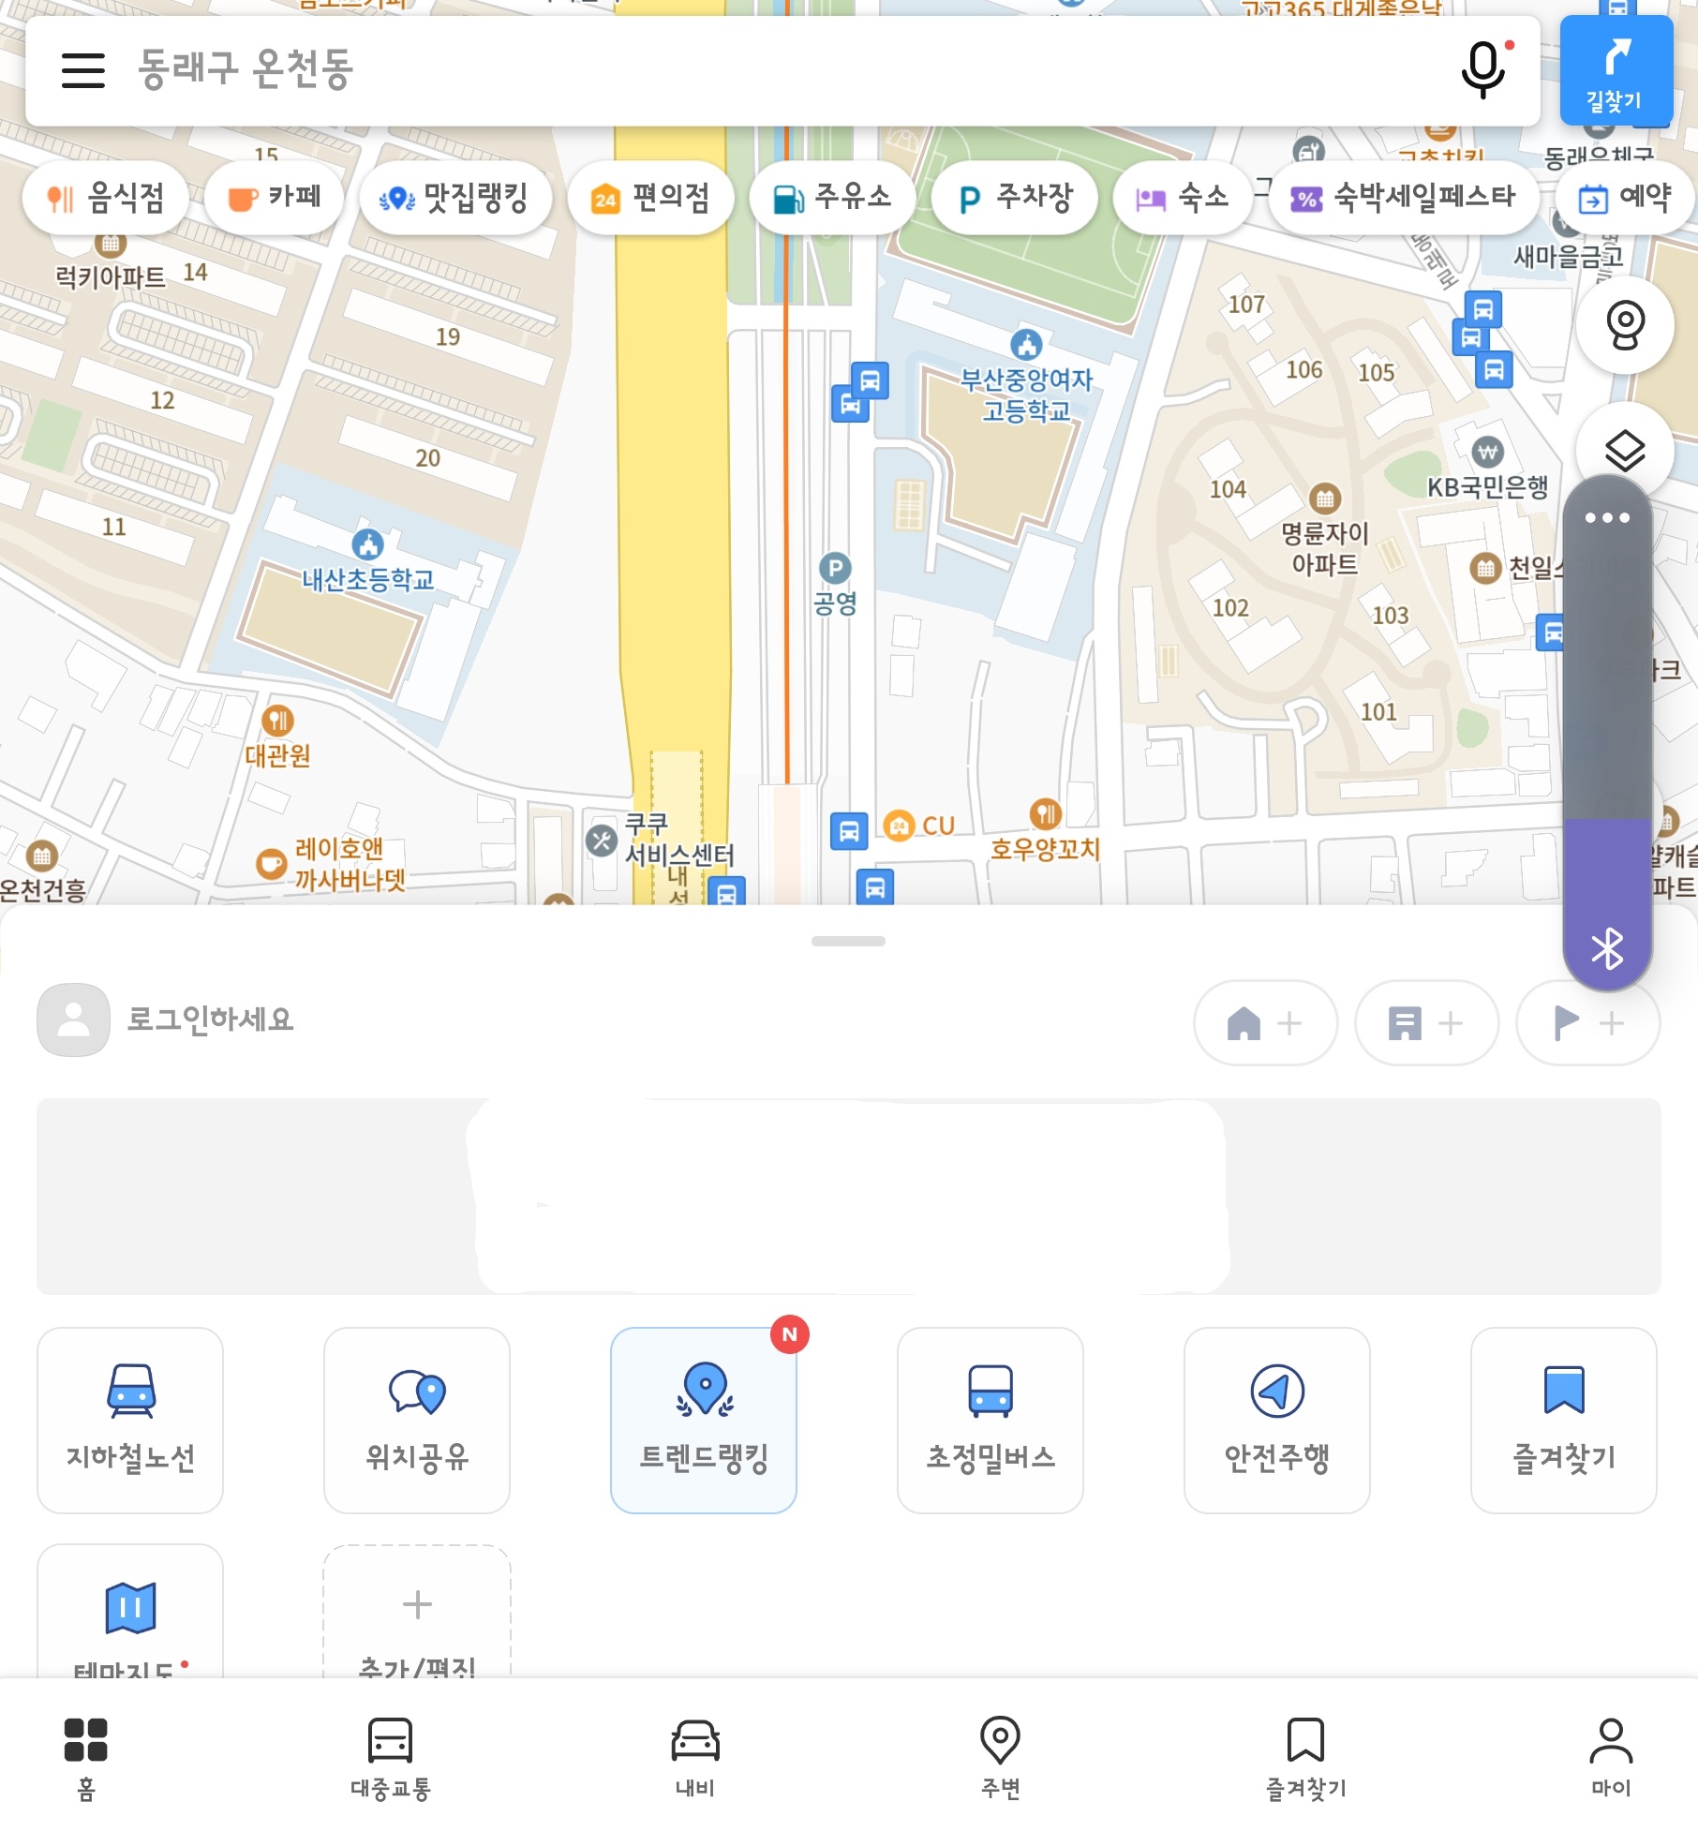1698x1846 pixels.
Task: Open 위치공유 location sharing
Action: 417,1420
